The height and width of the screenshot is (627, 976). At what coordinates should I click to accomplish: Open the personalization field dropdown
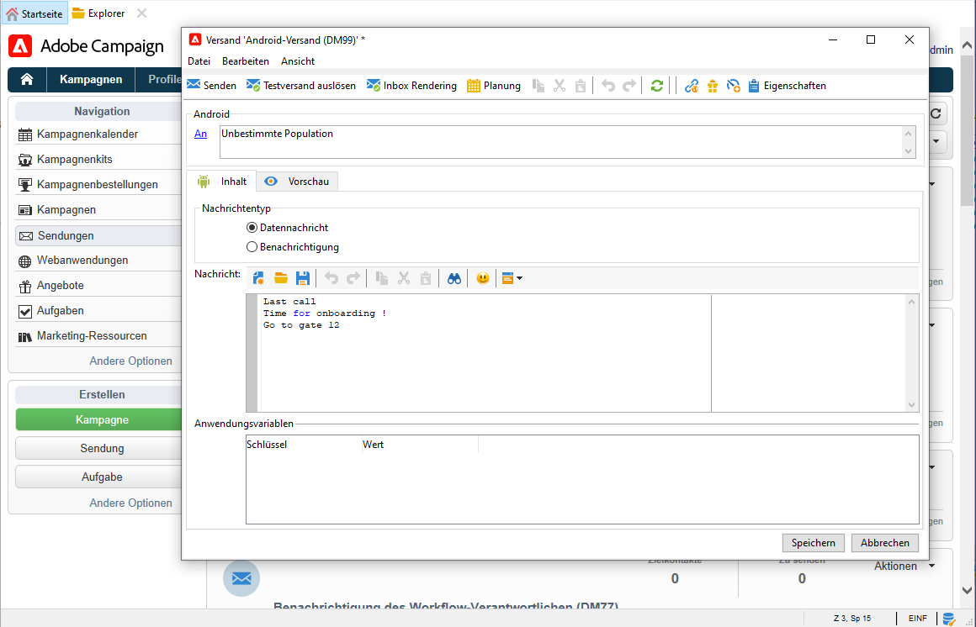(x=512, y=278)
